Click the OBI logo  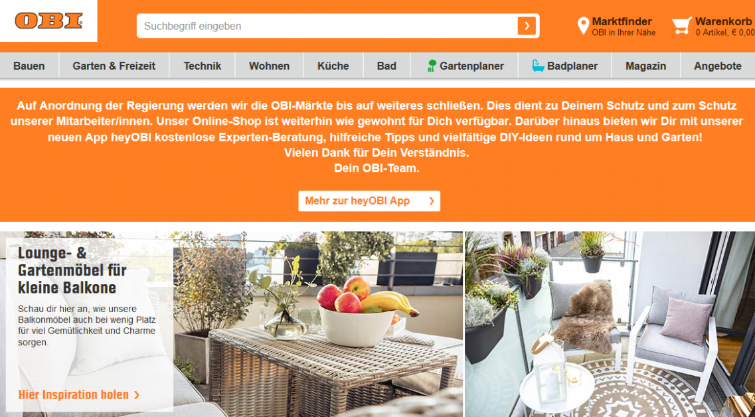click(48, 21)
